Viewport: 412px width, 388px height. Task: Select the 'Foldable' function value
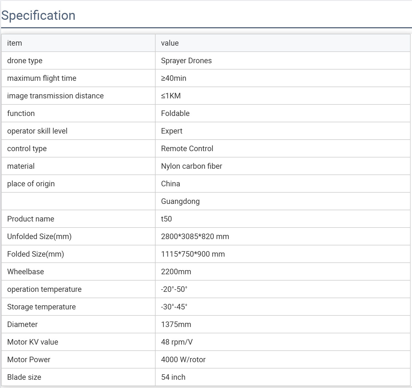pos(175,113)
